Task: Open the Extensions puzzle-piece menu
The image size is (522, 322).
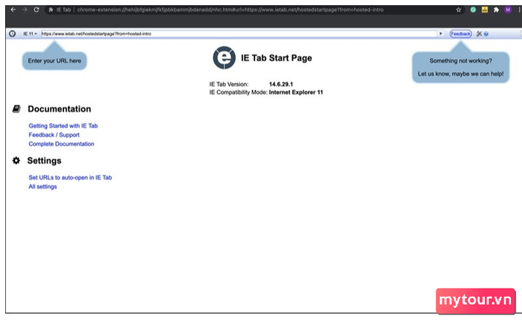Action: [x=496, y=10]
